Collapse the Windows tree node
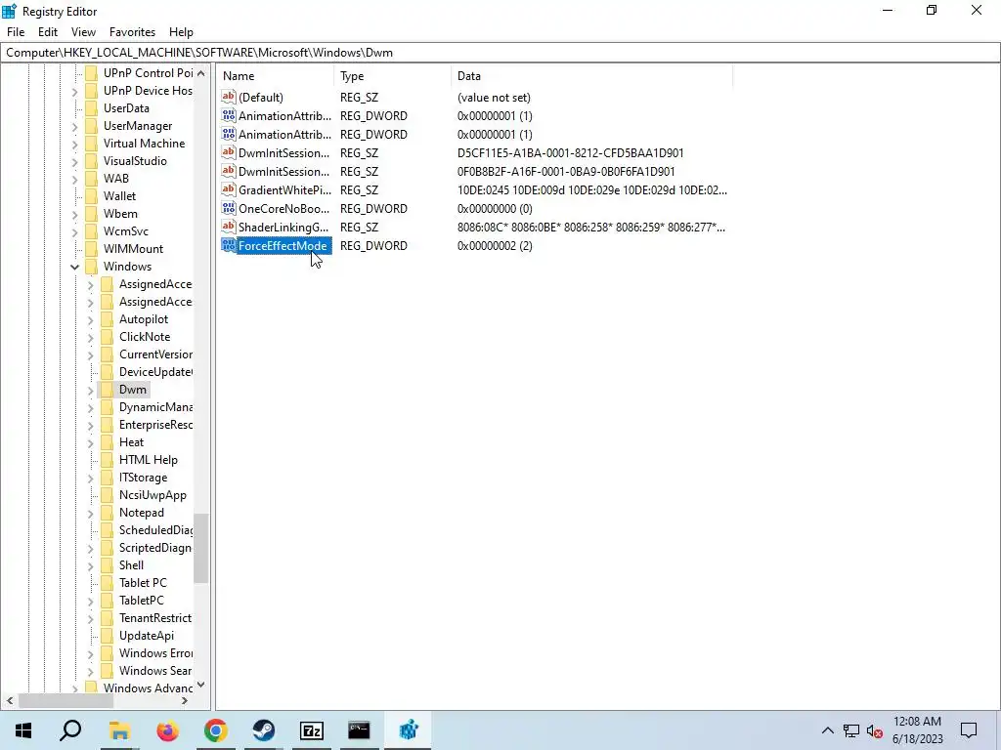 click(x=74, y=267)
